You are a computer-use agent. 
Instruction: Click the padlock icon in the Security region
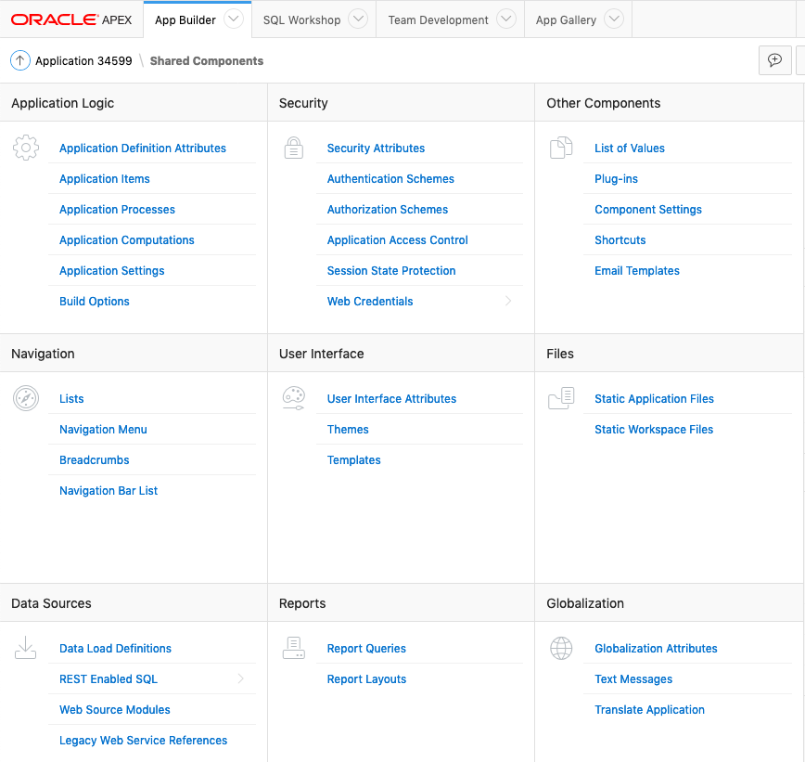293,148
